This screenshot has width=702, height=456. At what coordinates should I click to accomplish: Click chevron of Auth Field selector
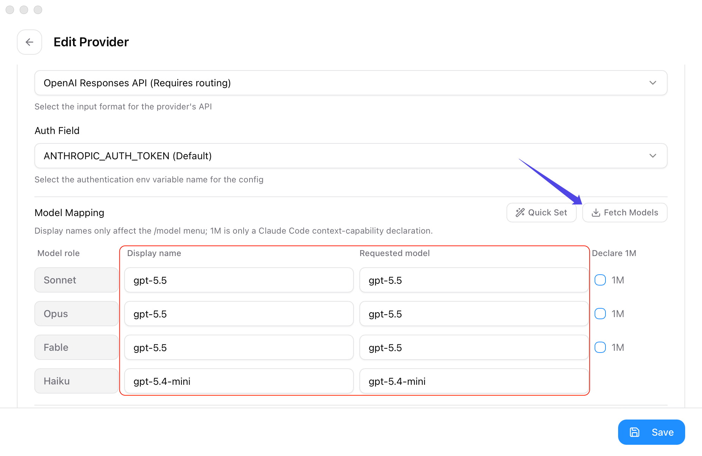pyautogui.click(x=653, y=156)
